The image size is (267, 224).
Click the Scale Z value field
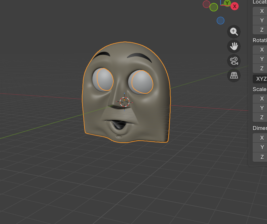260,117
